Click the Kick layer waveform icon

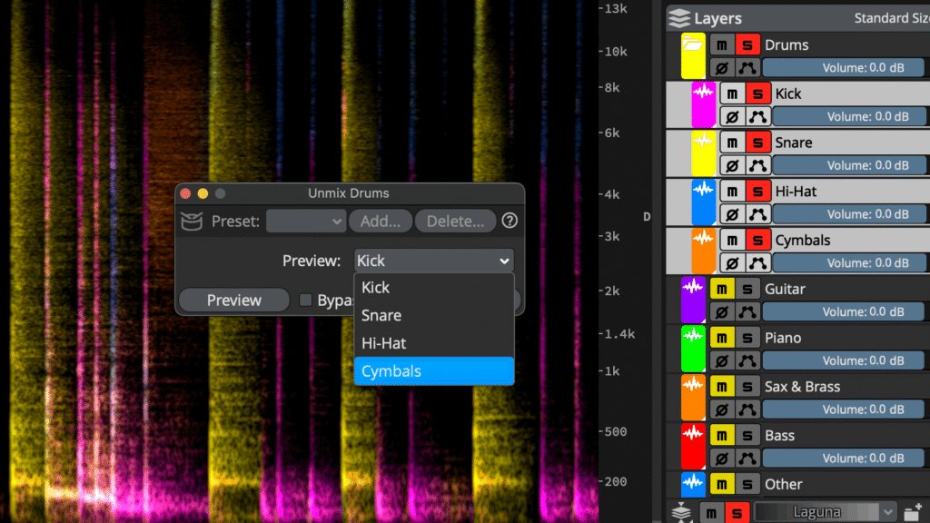click(703, 94)
